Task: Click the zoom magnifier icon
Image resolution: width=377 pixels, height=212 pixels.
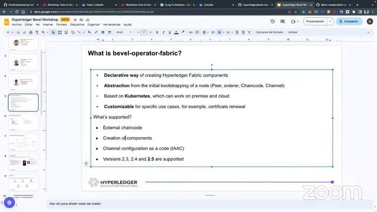Action: point(43,32)
